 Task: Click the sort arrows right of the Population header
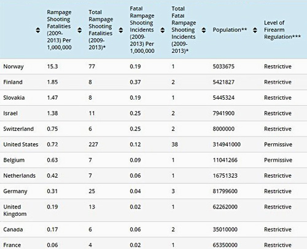255,30
